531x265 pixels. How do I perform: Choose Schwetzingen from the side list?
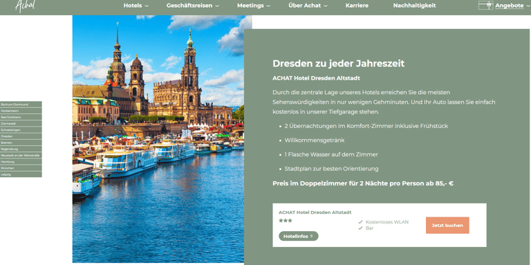(21, 130)
